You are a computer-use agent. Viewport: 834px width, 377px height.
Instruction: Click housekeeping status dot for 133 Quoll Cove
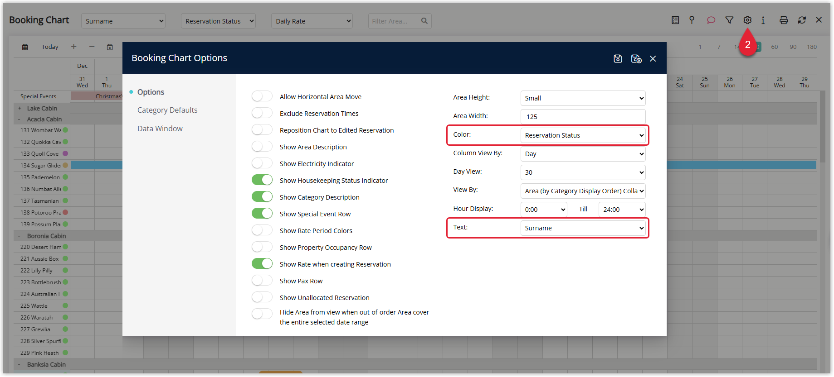click(65, 153)
